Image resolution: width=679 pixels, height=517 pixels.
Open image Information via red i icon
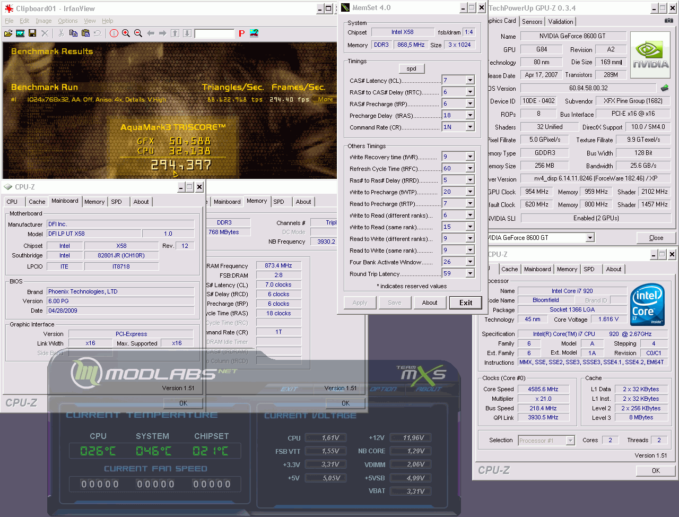[114, 33]
